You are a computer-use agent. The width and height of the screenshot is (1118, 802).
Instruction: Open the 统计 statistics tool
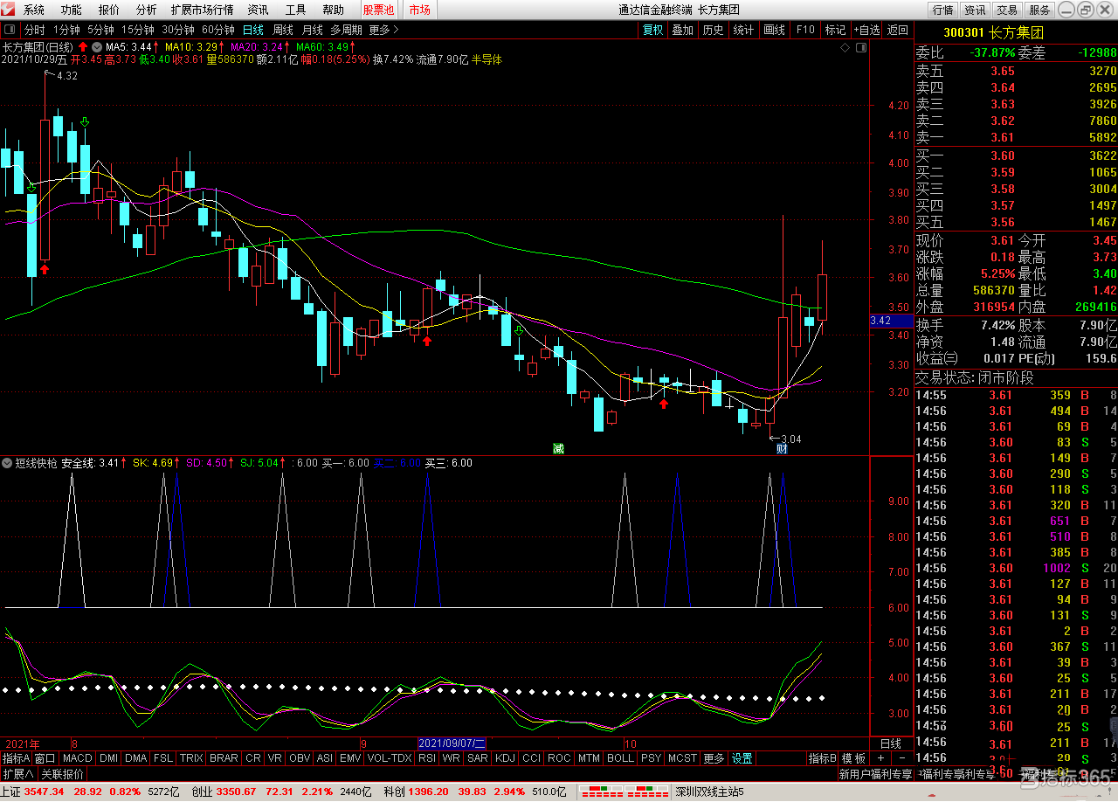(x=743, y=30)
